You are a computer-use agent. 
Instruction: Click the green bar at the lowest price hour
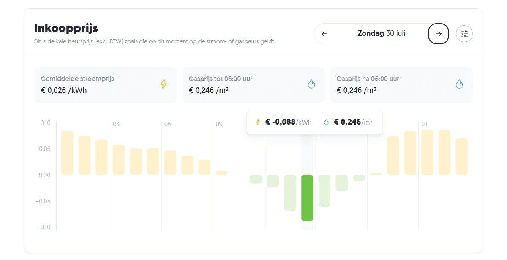[x=307, y=198]
